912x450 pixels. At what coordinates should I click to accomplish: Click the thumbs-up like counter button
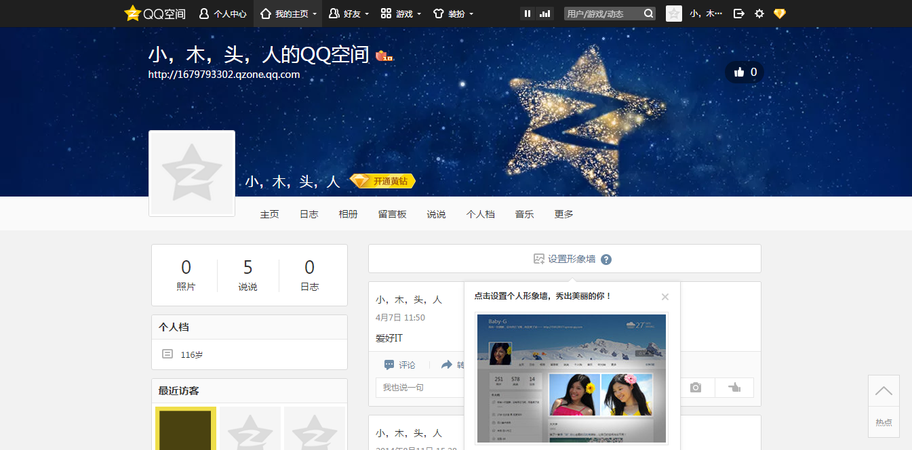tap(745, 72)
